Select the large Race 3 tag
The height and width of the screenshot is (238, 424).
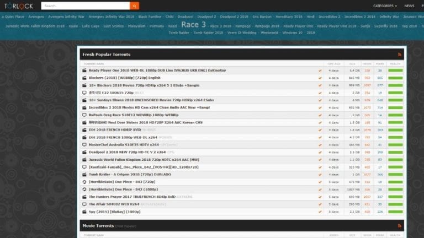click(193, 25)
